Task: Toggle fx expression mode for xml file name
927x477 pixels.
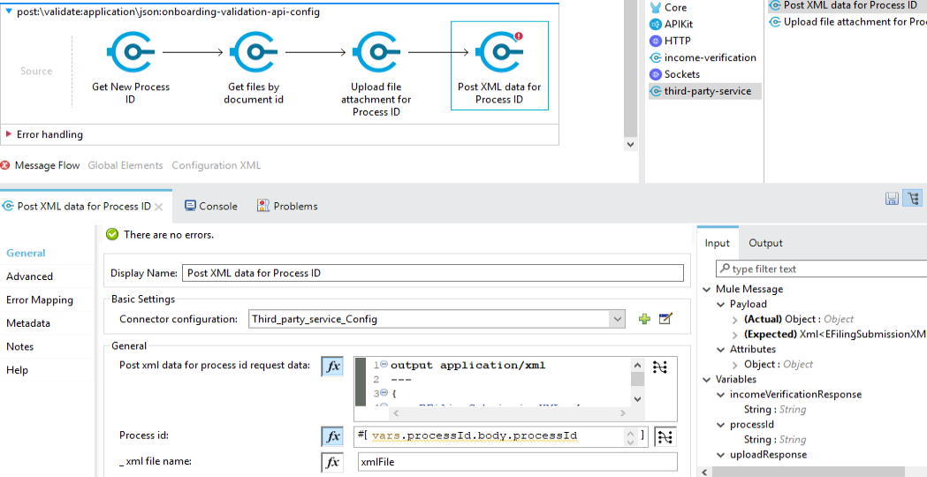Action: pyautogui.click(x=332, y=462)
